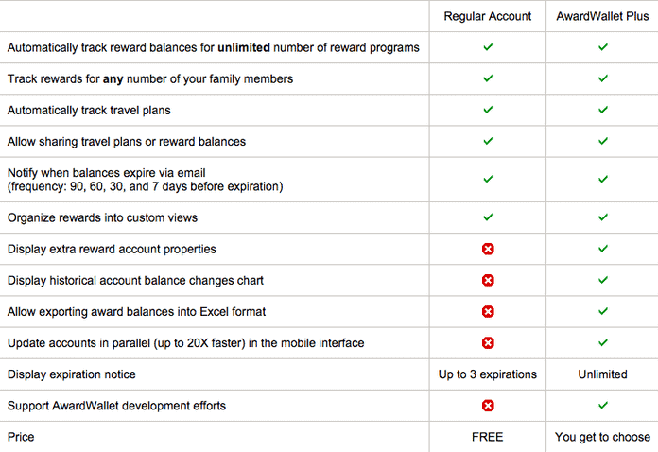Click Regular Account checkmark for family members tracking
The width and height of the screenshot is (658, 452).
point(488,78)
